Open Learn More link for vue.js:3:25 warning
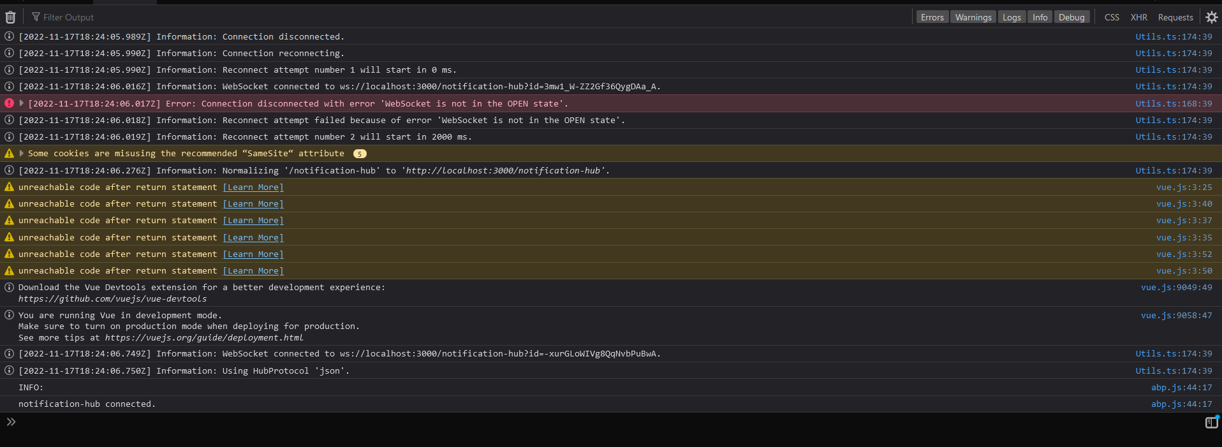Viewport: 1222px width, 447px height. [253, 187]
